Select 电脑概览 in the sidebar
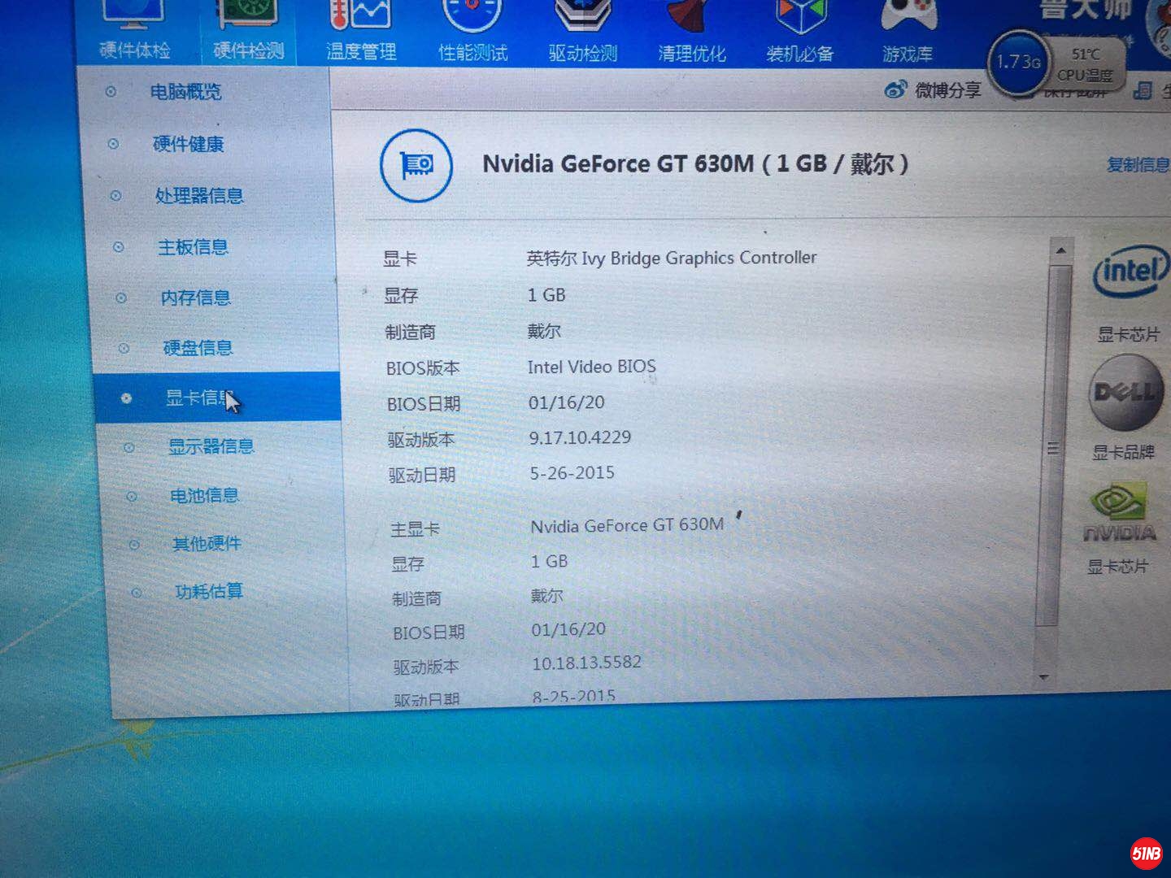Viewport: 1171px width, 878px height. pos(185,92)
